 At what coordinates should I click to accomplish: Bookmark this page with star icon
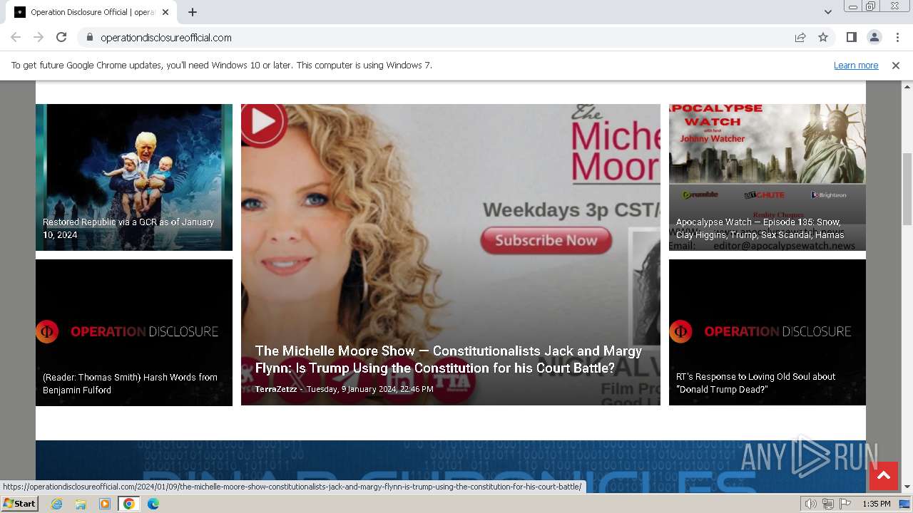click(823, 37)
